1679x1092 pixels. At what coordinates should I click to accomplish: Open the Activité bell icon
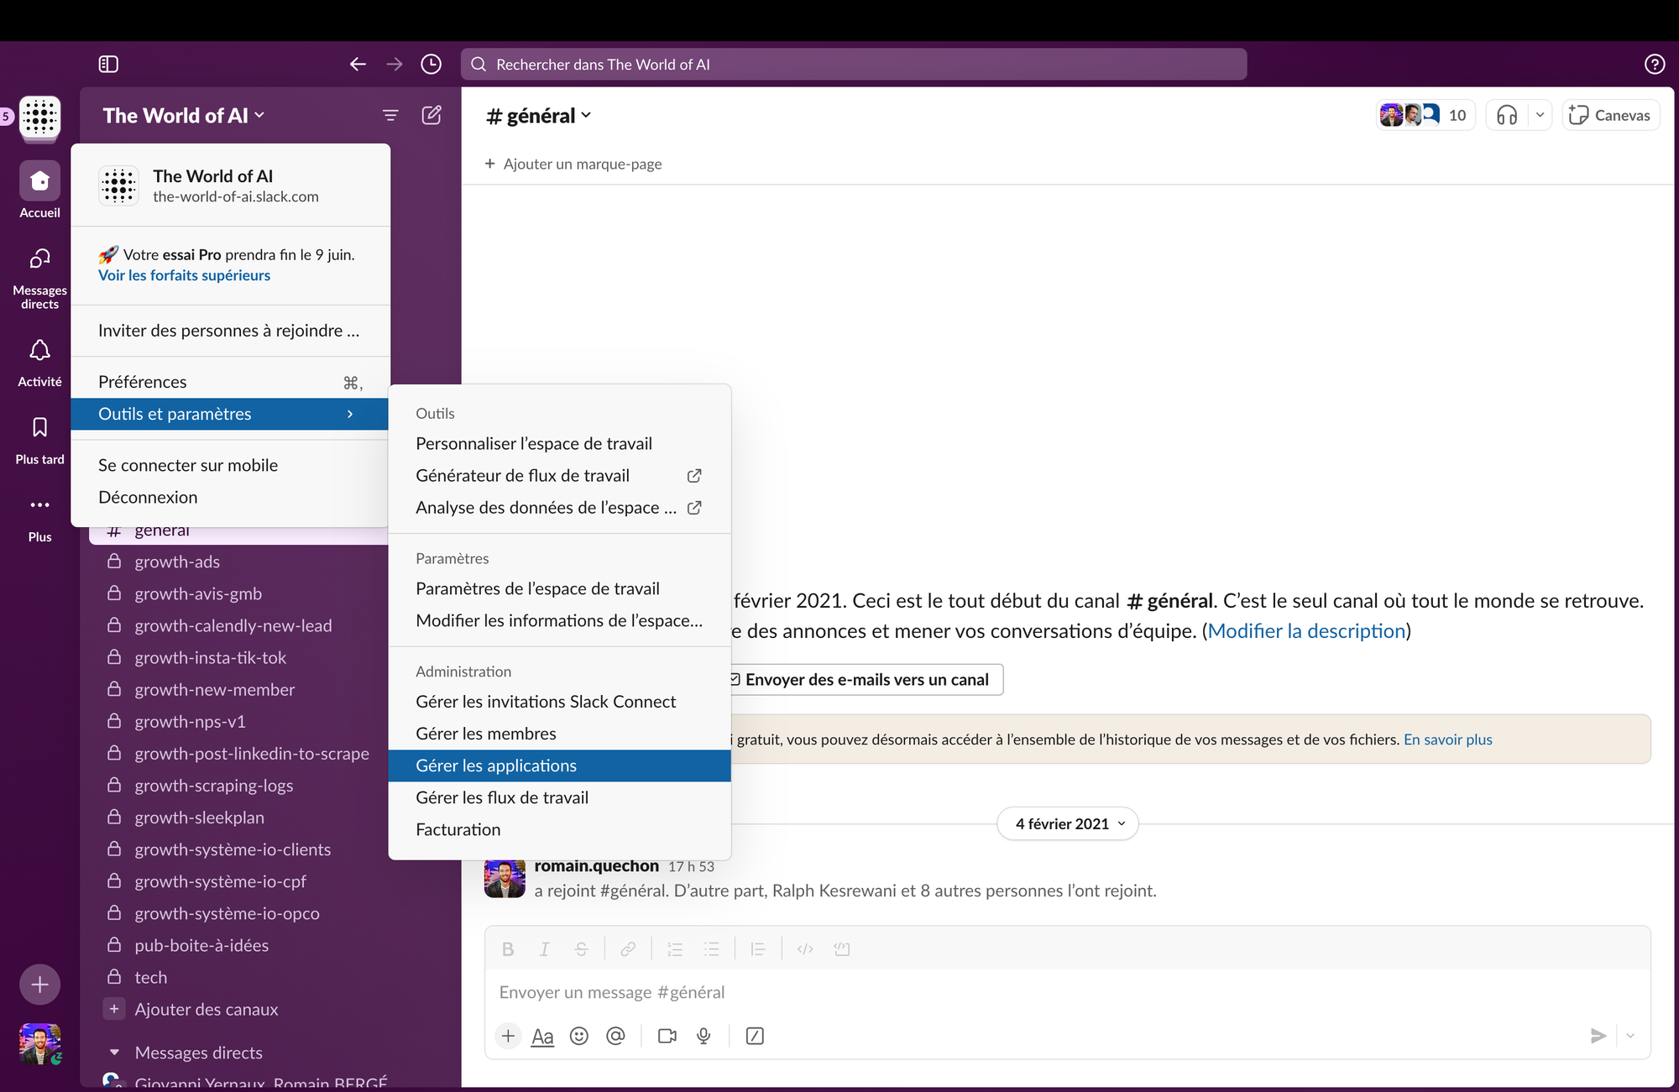(x=39, y=351)
